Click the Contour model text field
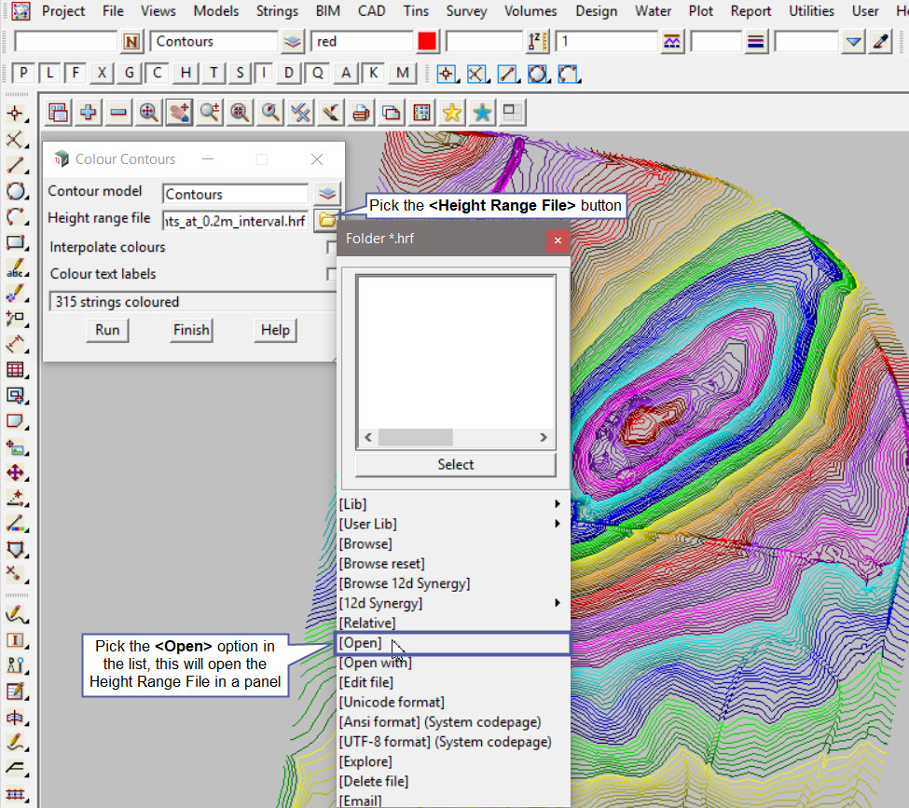 coord(235,194)
